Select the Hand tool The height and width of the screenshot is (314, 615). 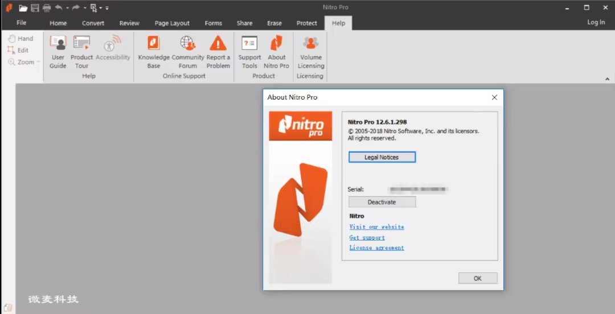point(20,39)
